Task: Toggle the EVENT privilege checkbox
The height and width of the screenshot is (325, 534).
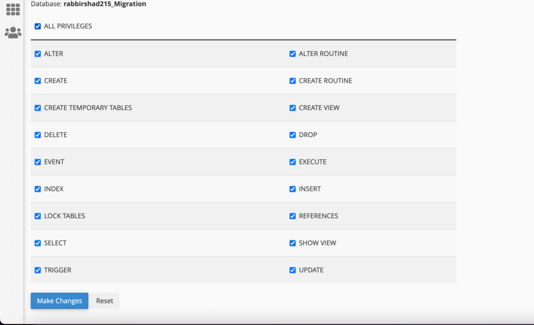Action: 38,162
